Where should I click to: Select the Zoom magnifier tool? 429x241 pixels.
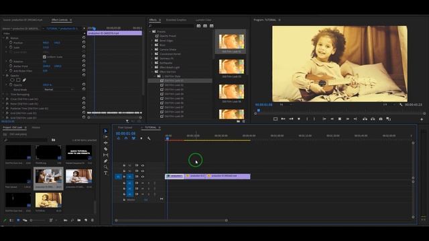tap(106, 167)
